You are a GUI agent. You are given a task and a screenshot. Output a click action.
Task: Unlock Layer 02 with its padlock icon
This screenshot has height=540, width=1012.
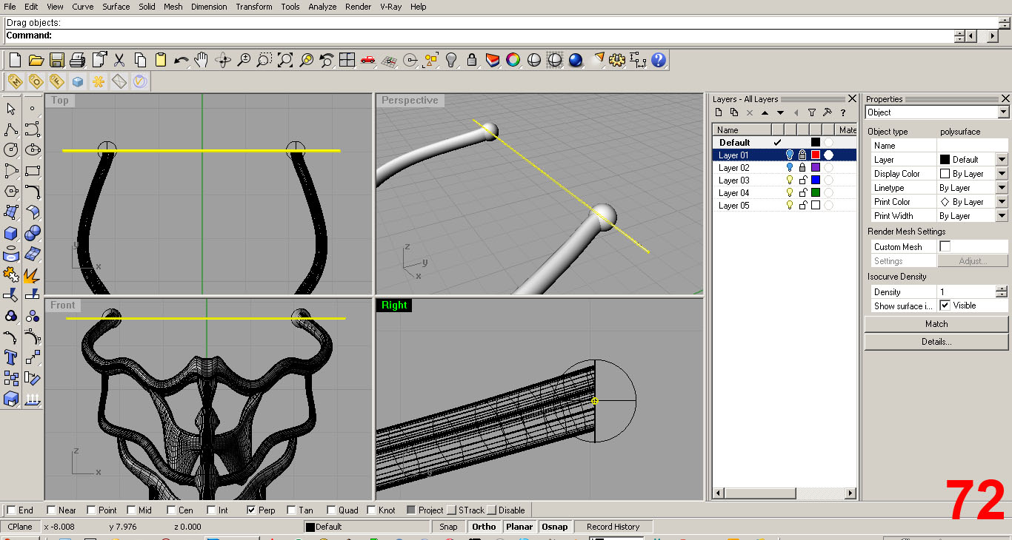tap(802, 168)
